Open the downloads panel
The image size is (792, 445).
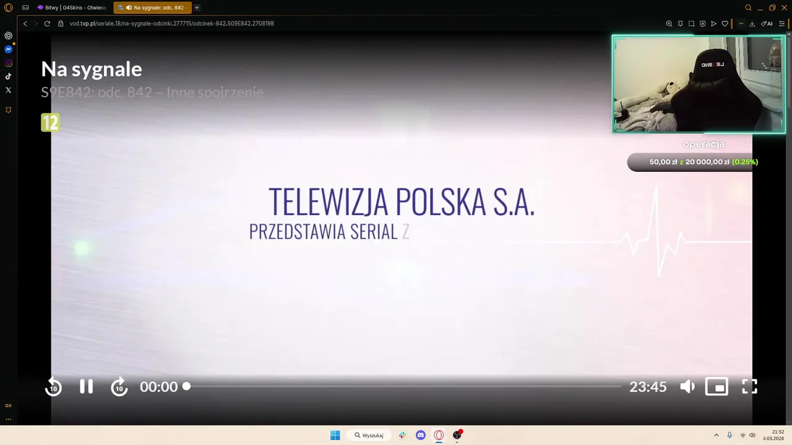coord(752,23)
